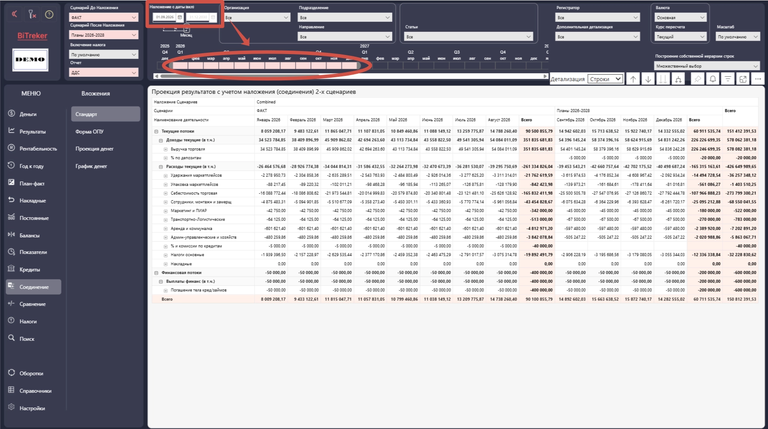
Task: Collapse the panel with the double-chevron icon
Action: (14, 14)
